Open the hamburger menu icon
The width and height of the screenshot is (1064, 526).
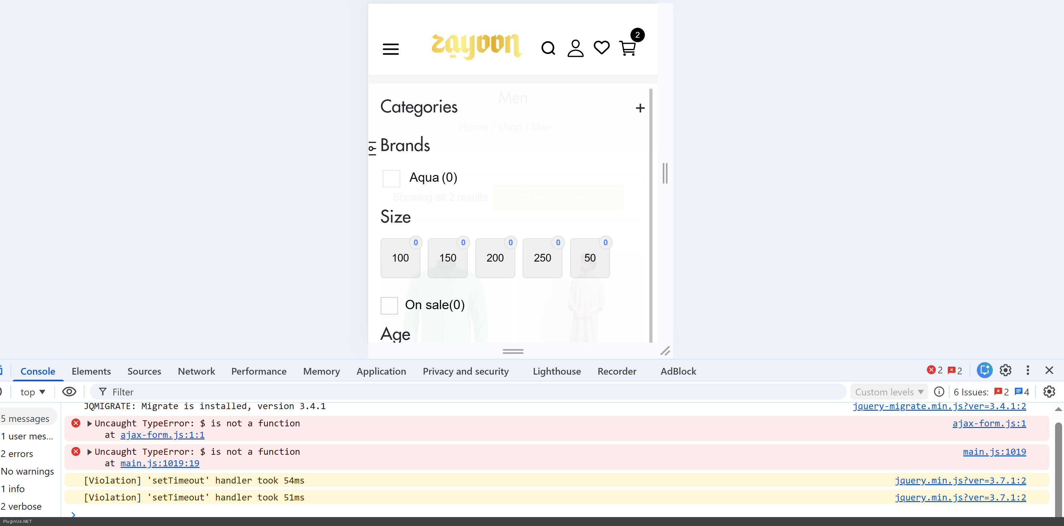pyautogui.click(x=390, y=49)
